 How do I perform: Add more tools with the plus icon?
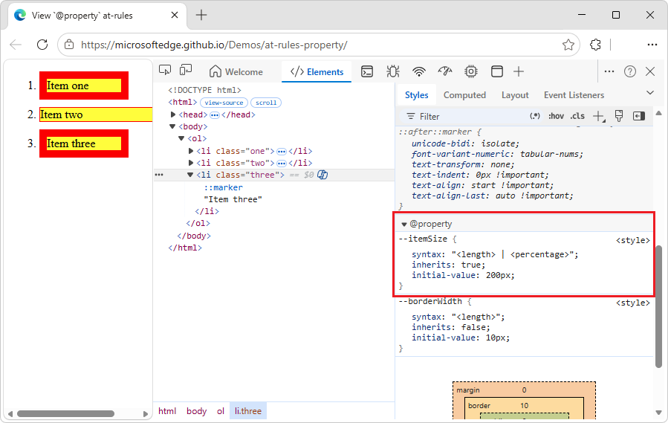[x=519, y=71]
